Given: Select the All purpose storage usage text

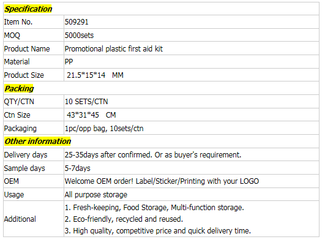Looking at the screenshot, I should (x=96, y=195).
